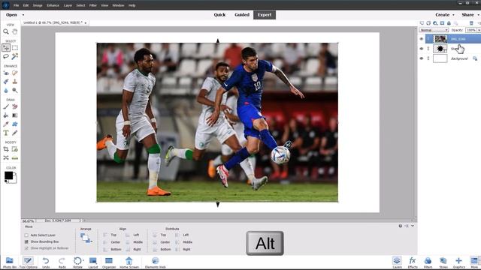Click the shape layer thumbnail

[x=440, y=49]
